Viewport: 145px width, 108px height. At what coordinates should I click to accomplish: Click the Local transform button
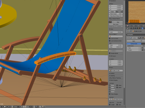coord(119,12)
